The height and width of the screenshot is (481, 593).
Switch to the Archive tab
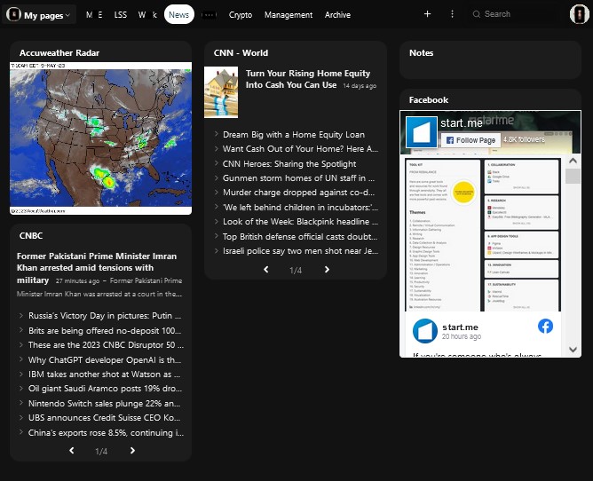click(337, 15)
